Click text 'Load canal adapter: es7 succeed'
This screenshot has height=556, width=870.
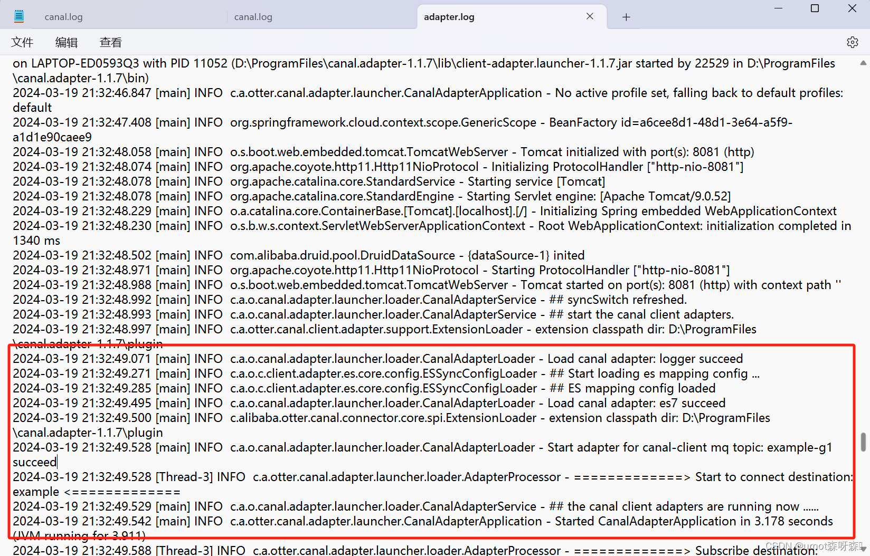click(x=636, y=403)
